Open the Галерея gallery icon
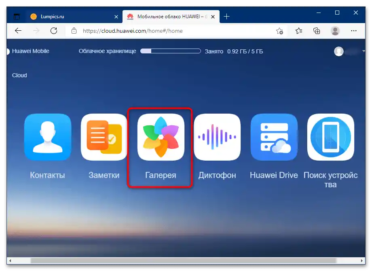 161,137
